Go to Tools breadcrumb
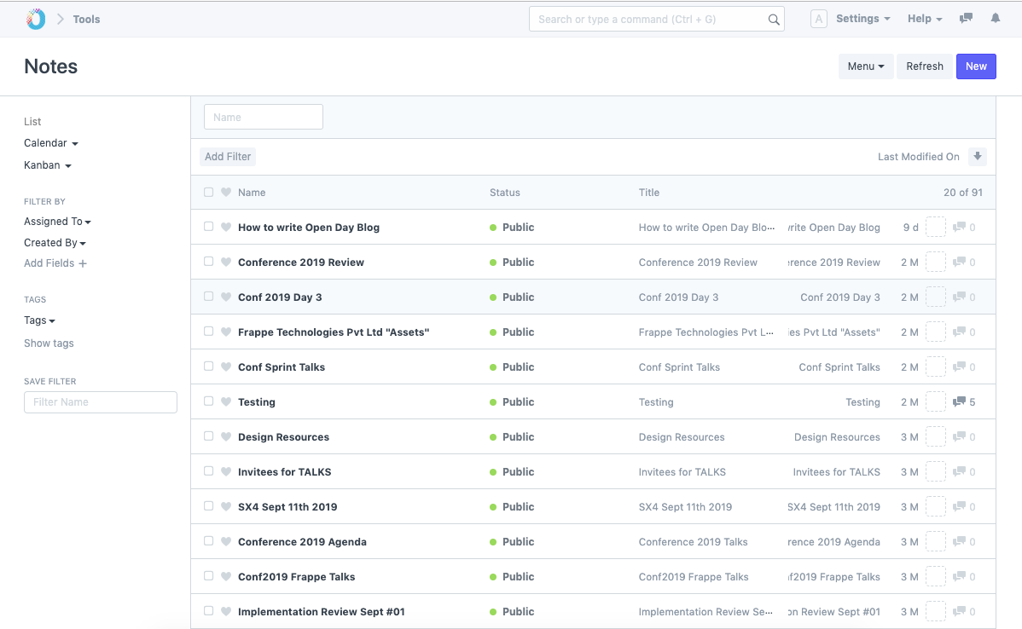Screen dimensions: 1022x629 tap(87, 20)
